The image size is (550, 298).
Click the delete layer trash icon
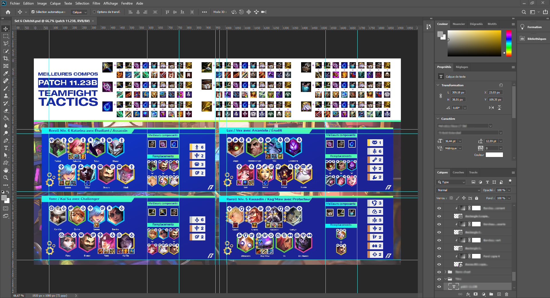pyautogui.click(x=506, y=294)
